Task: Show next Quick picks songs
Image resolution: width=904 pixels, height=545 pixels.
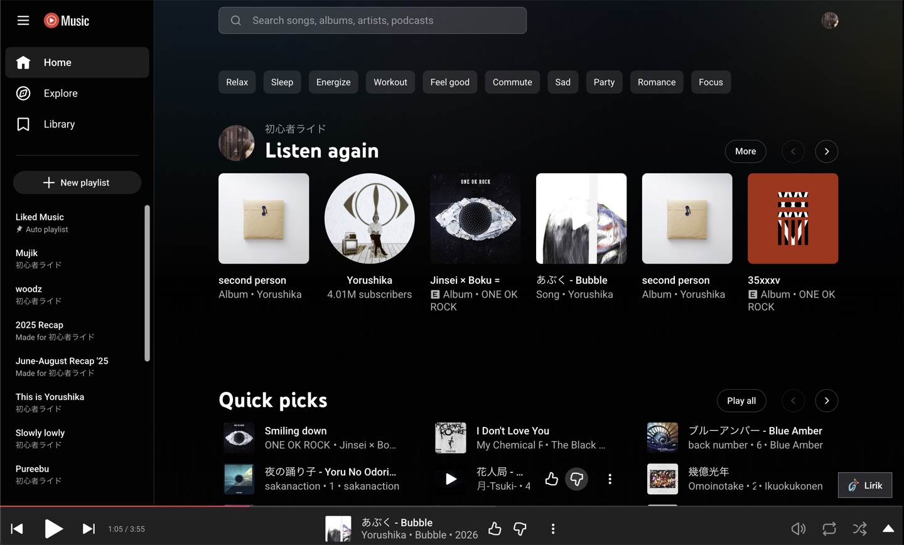Action: coord(827,401)
